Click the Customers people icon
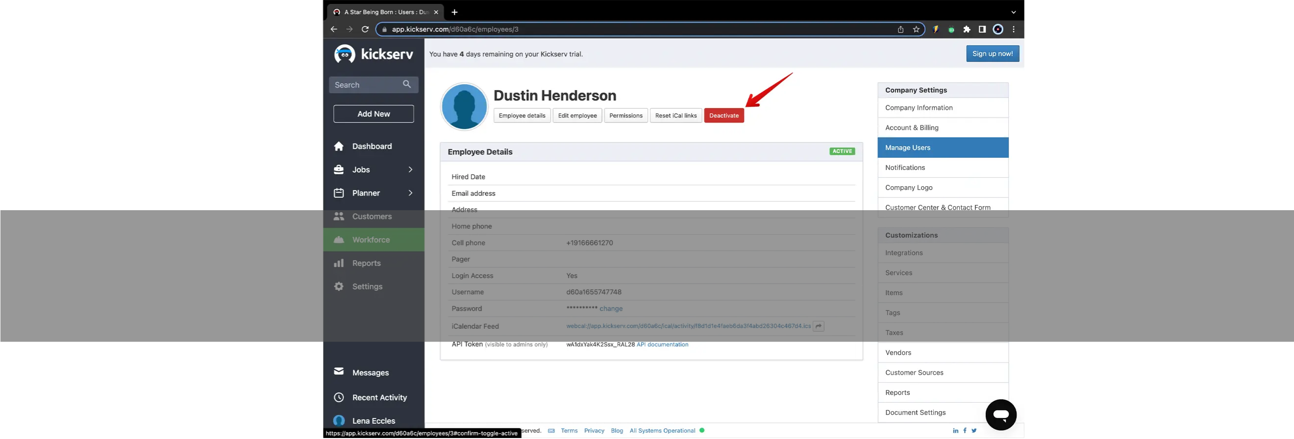 coord(339,217)
